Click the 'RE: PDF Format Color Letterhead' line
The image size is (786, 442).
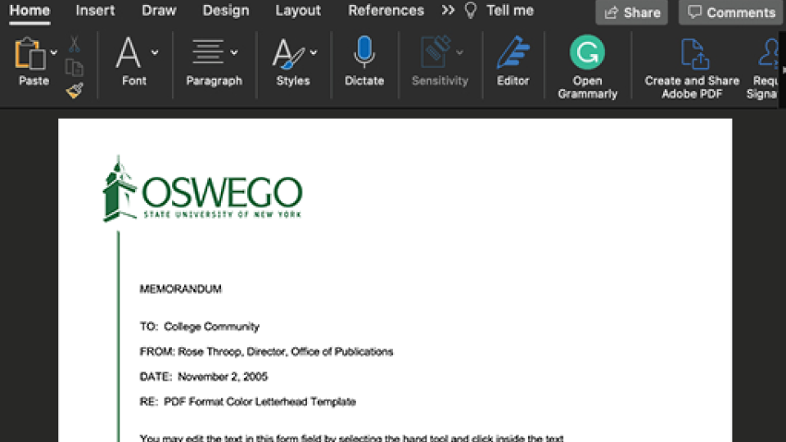click(247, 402)
